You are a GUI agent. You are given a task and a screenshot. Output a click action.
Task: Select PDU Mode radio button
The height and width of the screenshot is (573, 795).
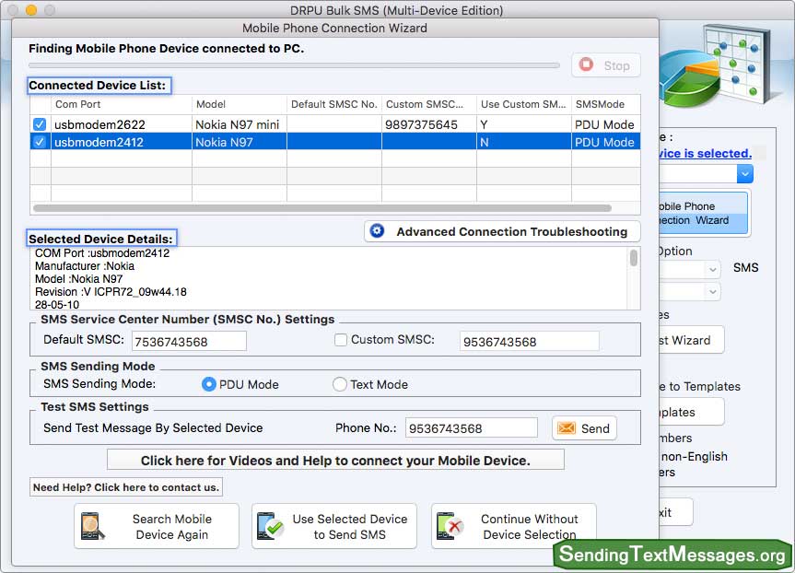[x=208, y=384]
